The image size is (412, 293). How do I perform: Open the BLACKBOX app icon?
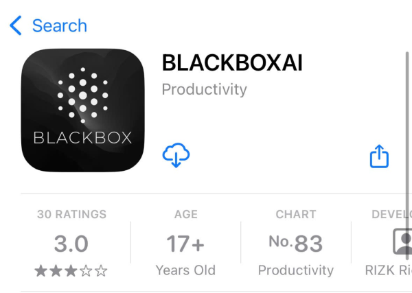pos(83,110)
